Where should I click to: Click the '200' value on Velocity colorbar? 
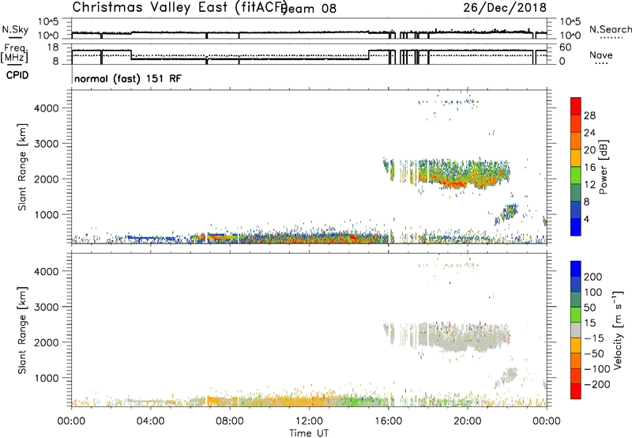pos(593,277)
